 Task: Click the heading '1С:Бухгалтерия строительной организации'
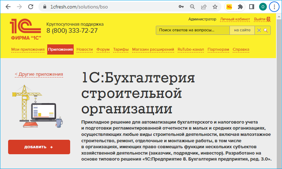[138, 93]
